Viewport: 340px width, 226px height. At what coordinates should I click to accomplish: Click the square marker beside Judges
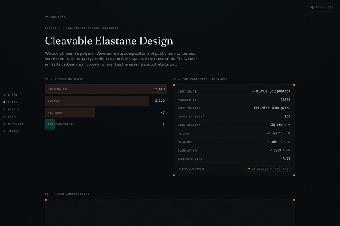click(x=5, y=131)
